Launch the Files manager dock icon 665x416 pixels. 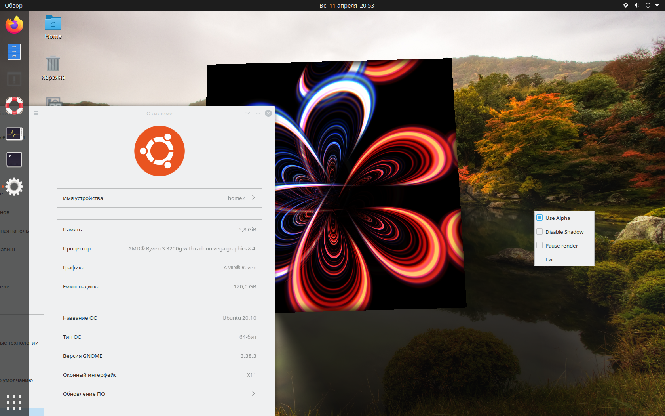14,52
